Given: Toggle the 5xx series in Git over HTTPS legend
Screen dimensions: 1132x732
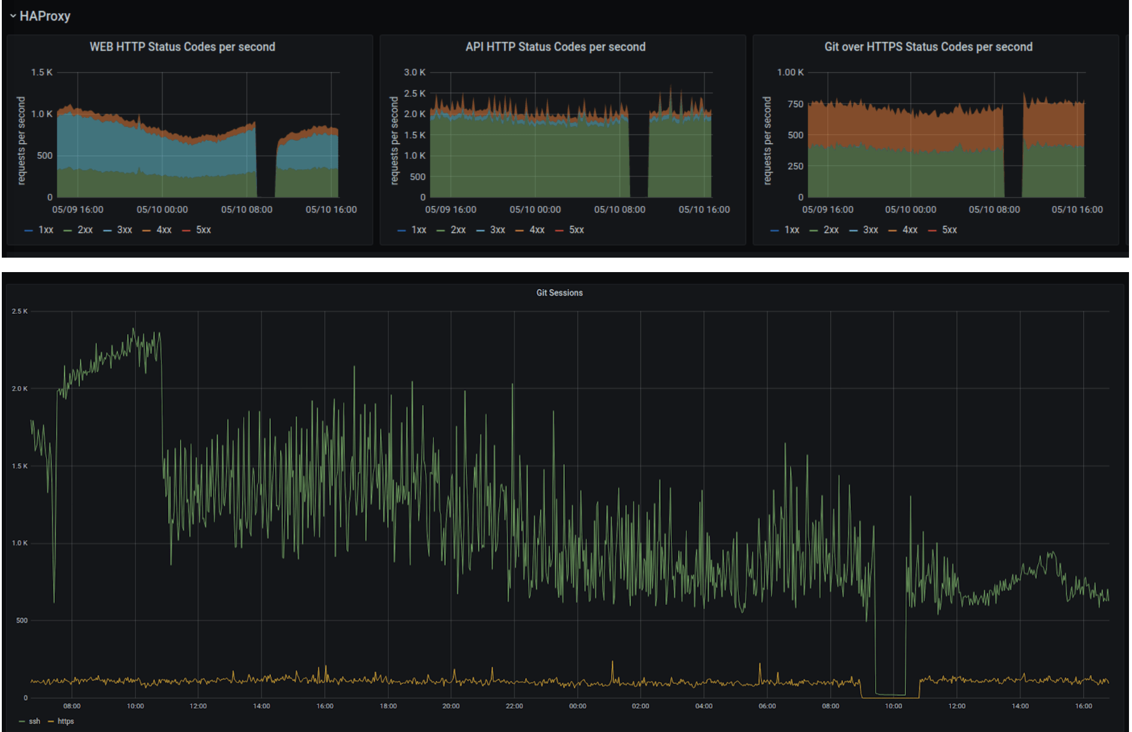Looking at the screenshot, I should pos(949,229).
